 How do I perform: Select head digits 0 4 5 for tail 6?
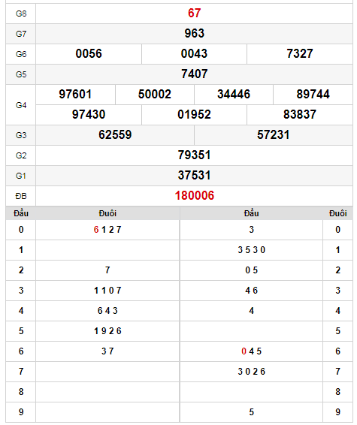[x=252, y=351]
